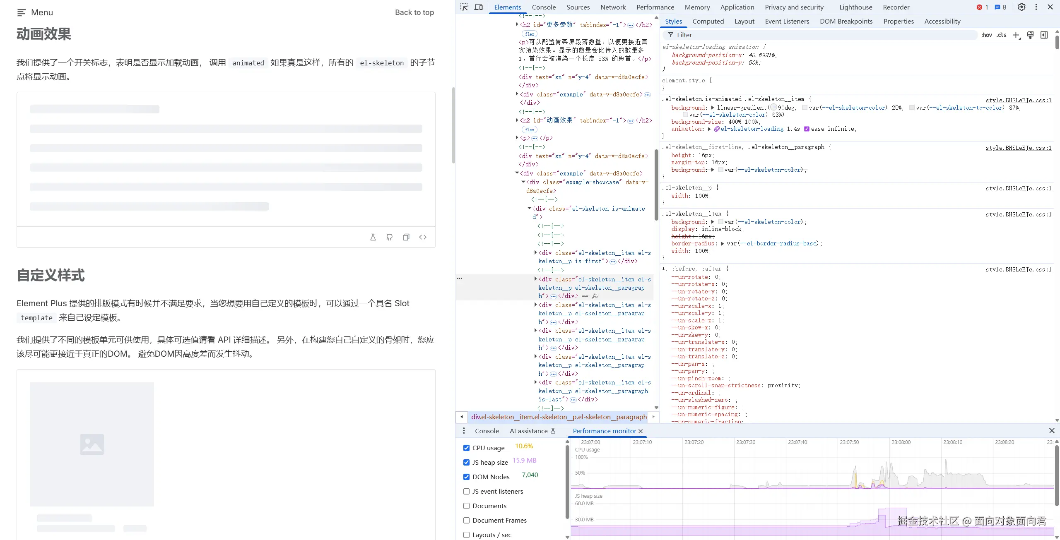Toggle the device toolbar icon
Viewport: 1060px width, 540px height.
pyautogui.click(x=479, y=7)
